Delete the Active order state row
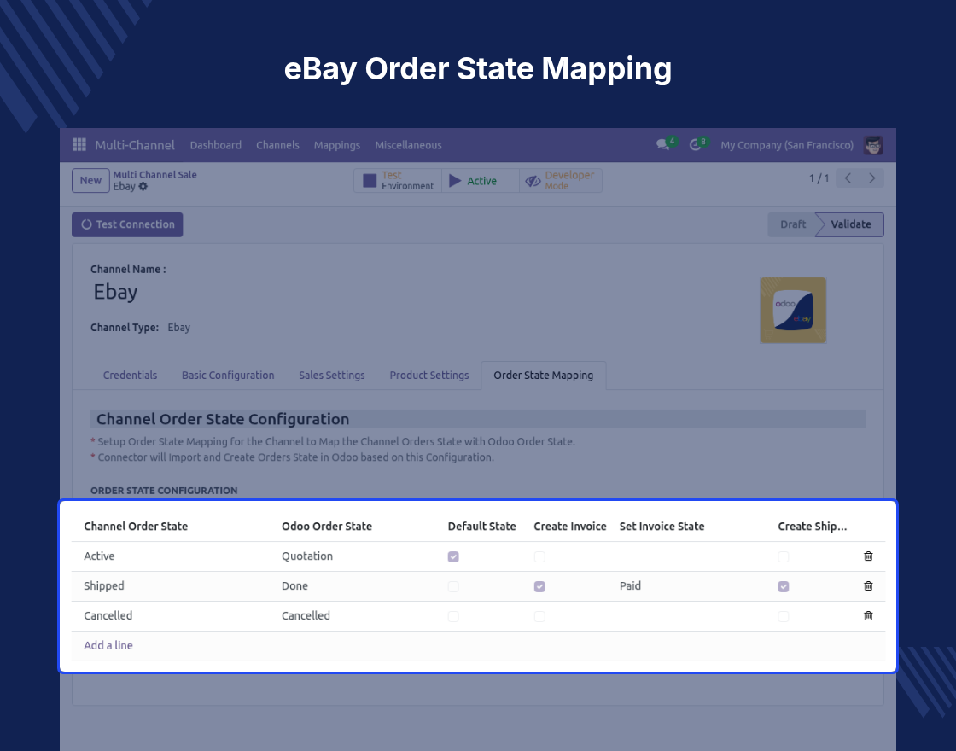The image size is (956, 751). coord(868,556)
